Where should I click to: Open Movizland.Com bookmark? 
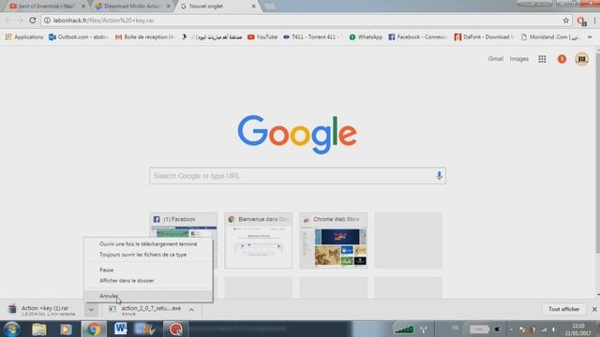[550, 37]
